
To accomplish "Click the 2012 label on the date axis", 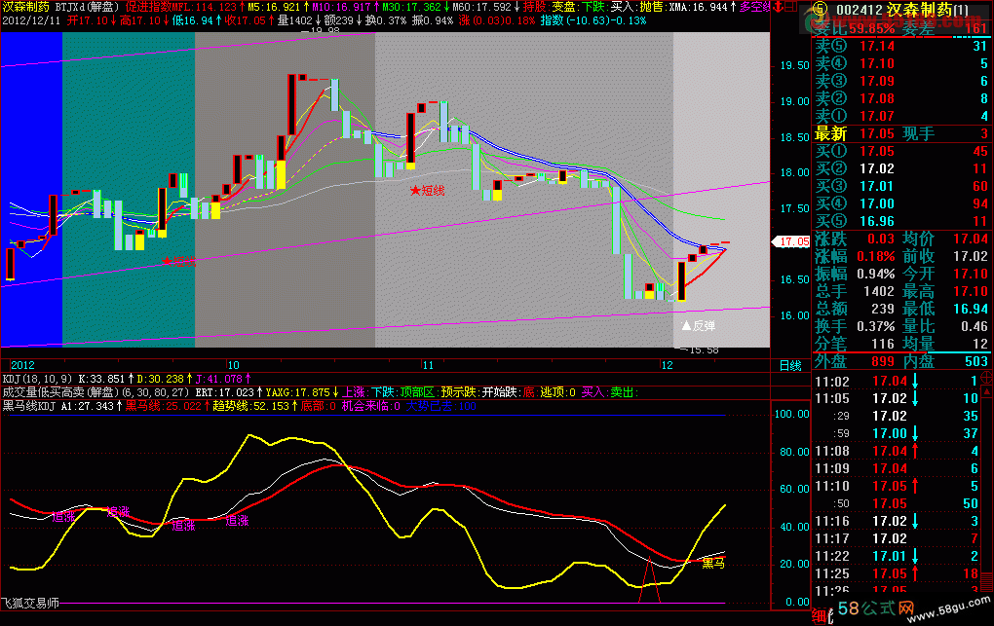I will (22, 366).
